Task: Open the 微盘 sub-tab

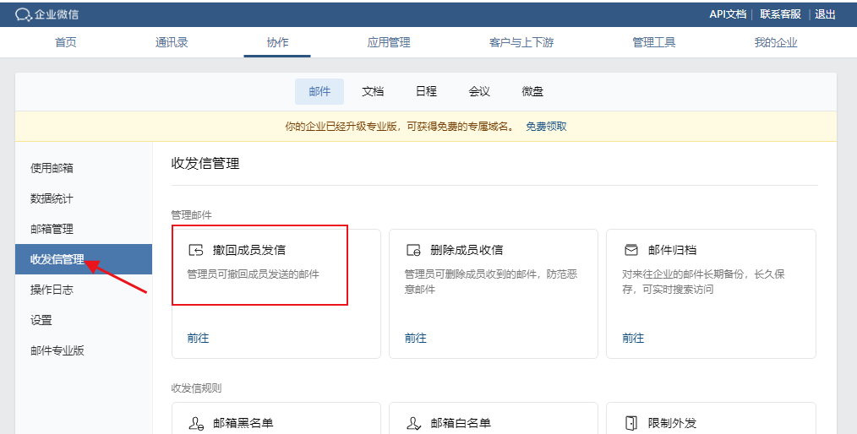Action: click(532, 92)
